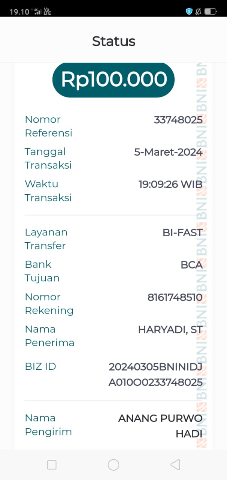This screenshot has height=480, width=227.
Task: Tap the Android back triangle button
Action: click(175, 465)
